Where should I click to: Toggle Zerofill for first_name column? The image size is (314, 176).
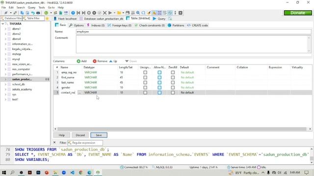[173, 77]
